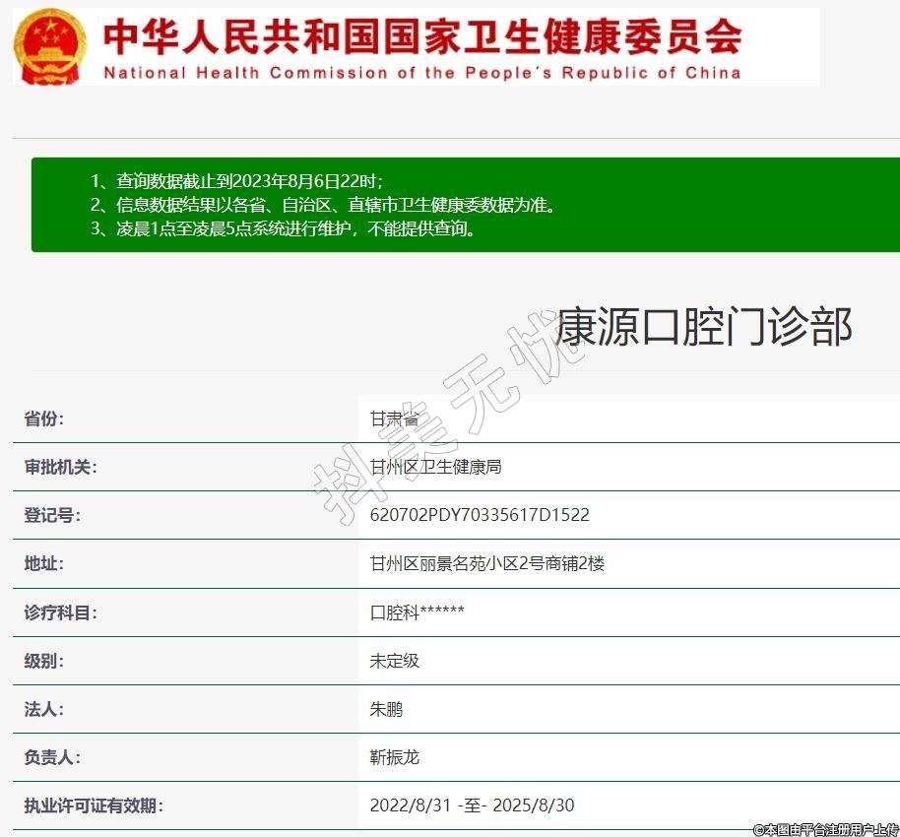Image resolution: width=900 pixels, height=837 pixels.
Task: Click the 省份 row label
Action: click(44, 418)
